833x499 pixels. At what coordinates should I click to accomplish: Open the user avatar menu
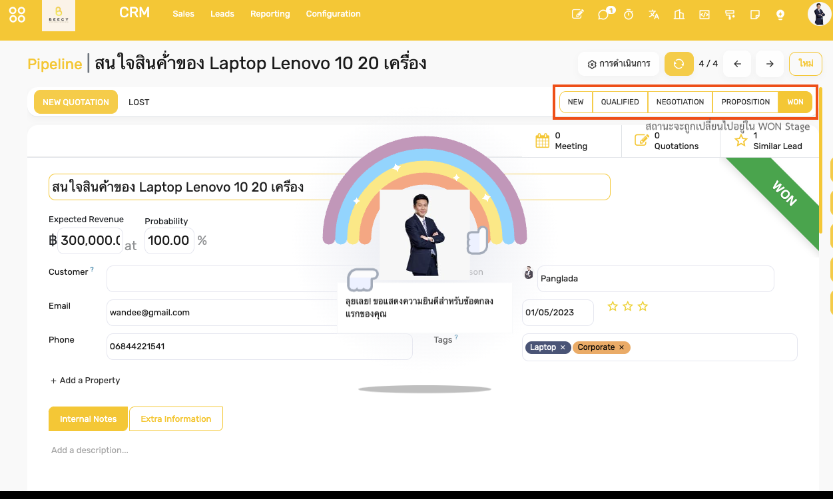820,14
